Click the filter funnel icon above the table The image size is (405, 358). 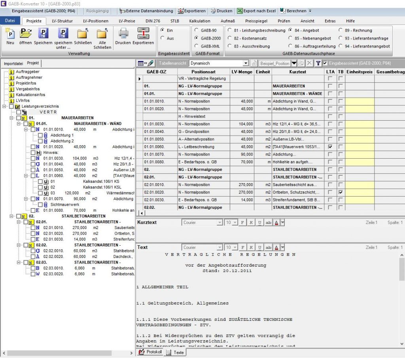coord(318,63)
